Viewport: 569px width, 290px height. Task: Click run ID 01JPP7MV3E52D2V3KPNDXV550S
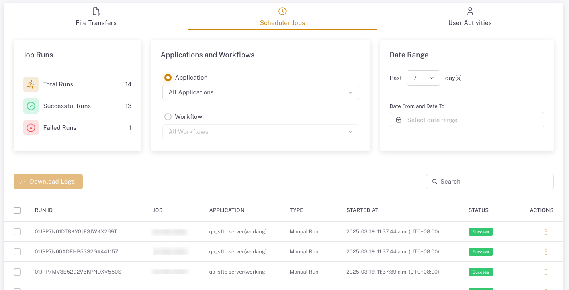click(78, 272)
